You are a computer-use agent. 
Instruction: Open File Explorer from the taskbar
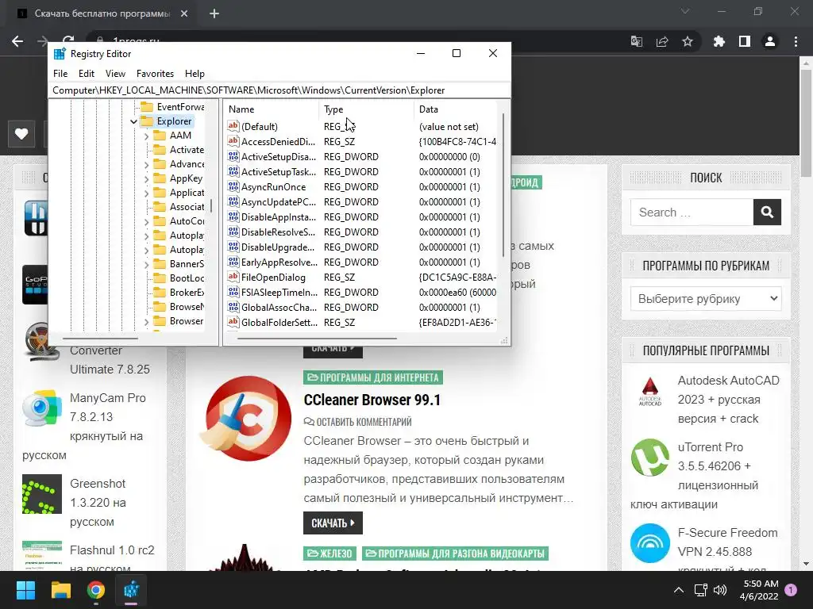point(60,590)
